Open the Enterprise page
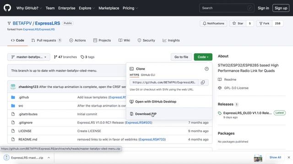 click(x=67, y=8)
